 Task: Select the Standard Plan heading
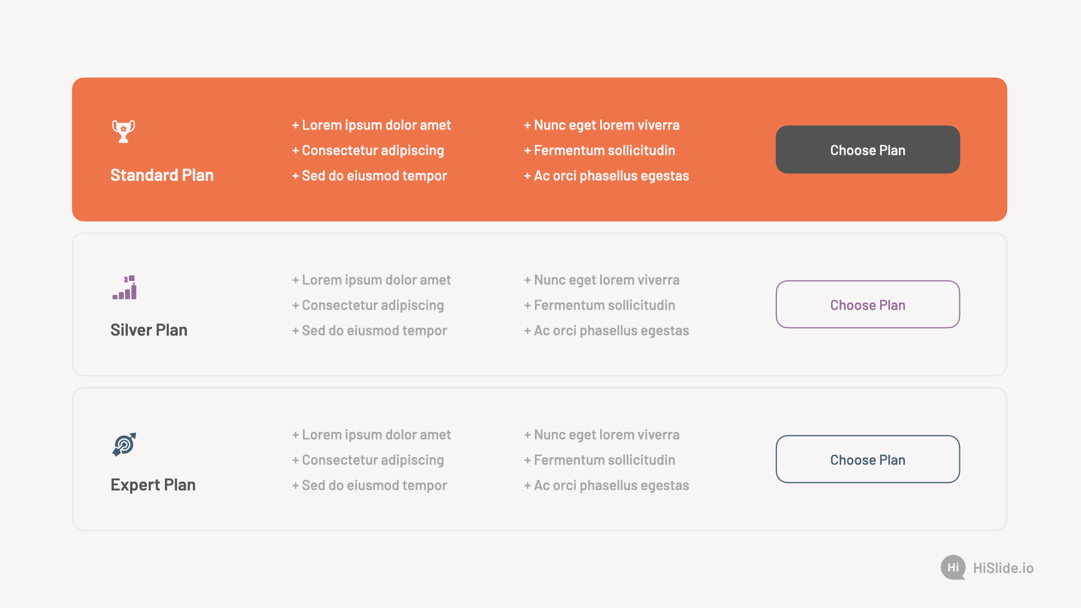(162, 175)
